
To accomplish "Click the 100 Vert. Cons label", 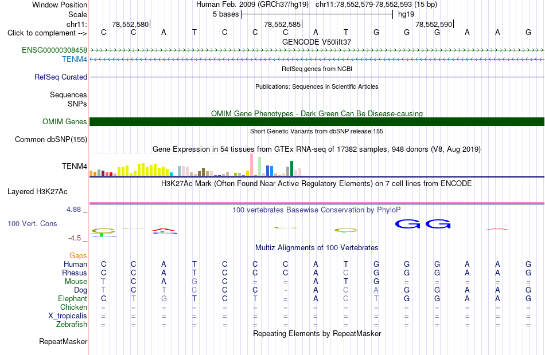I will pyautogui.click(x=32, y=224).
